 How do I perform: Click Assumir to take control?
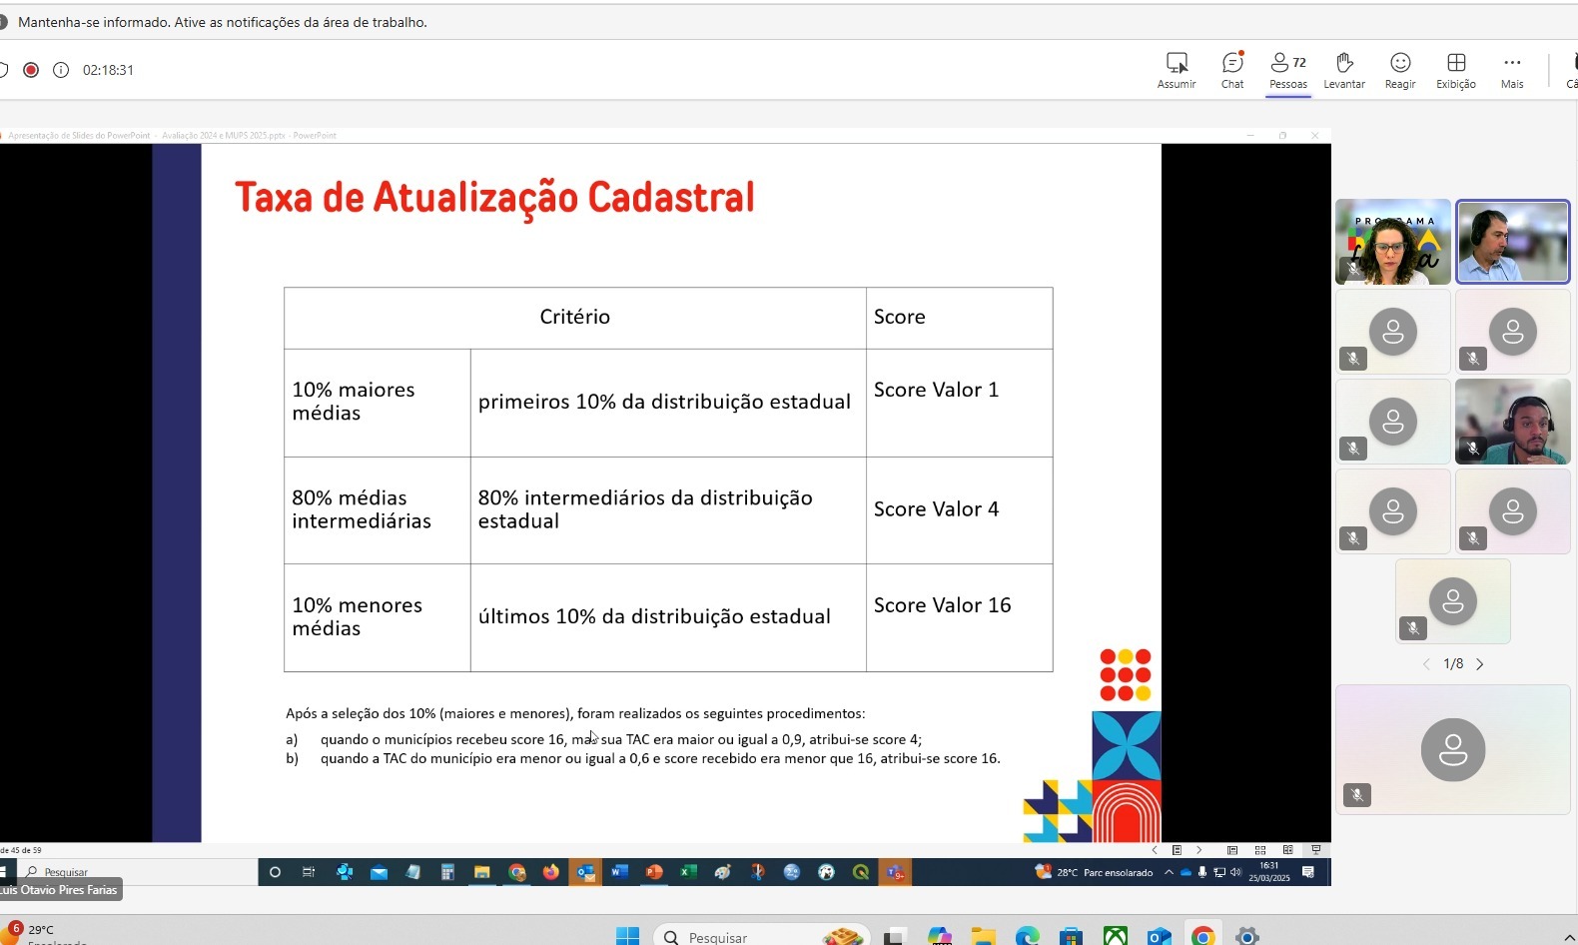(1177, 70)
